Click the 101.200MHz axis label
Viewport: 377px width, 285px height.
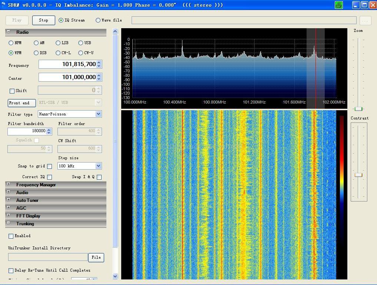(x=254, y=102)
